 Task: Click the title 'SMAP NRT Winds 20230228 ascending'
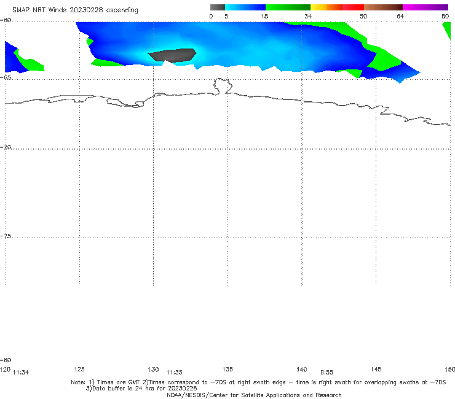(x=75, y=10)
